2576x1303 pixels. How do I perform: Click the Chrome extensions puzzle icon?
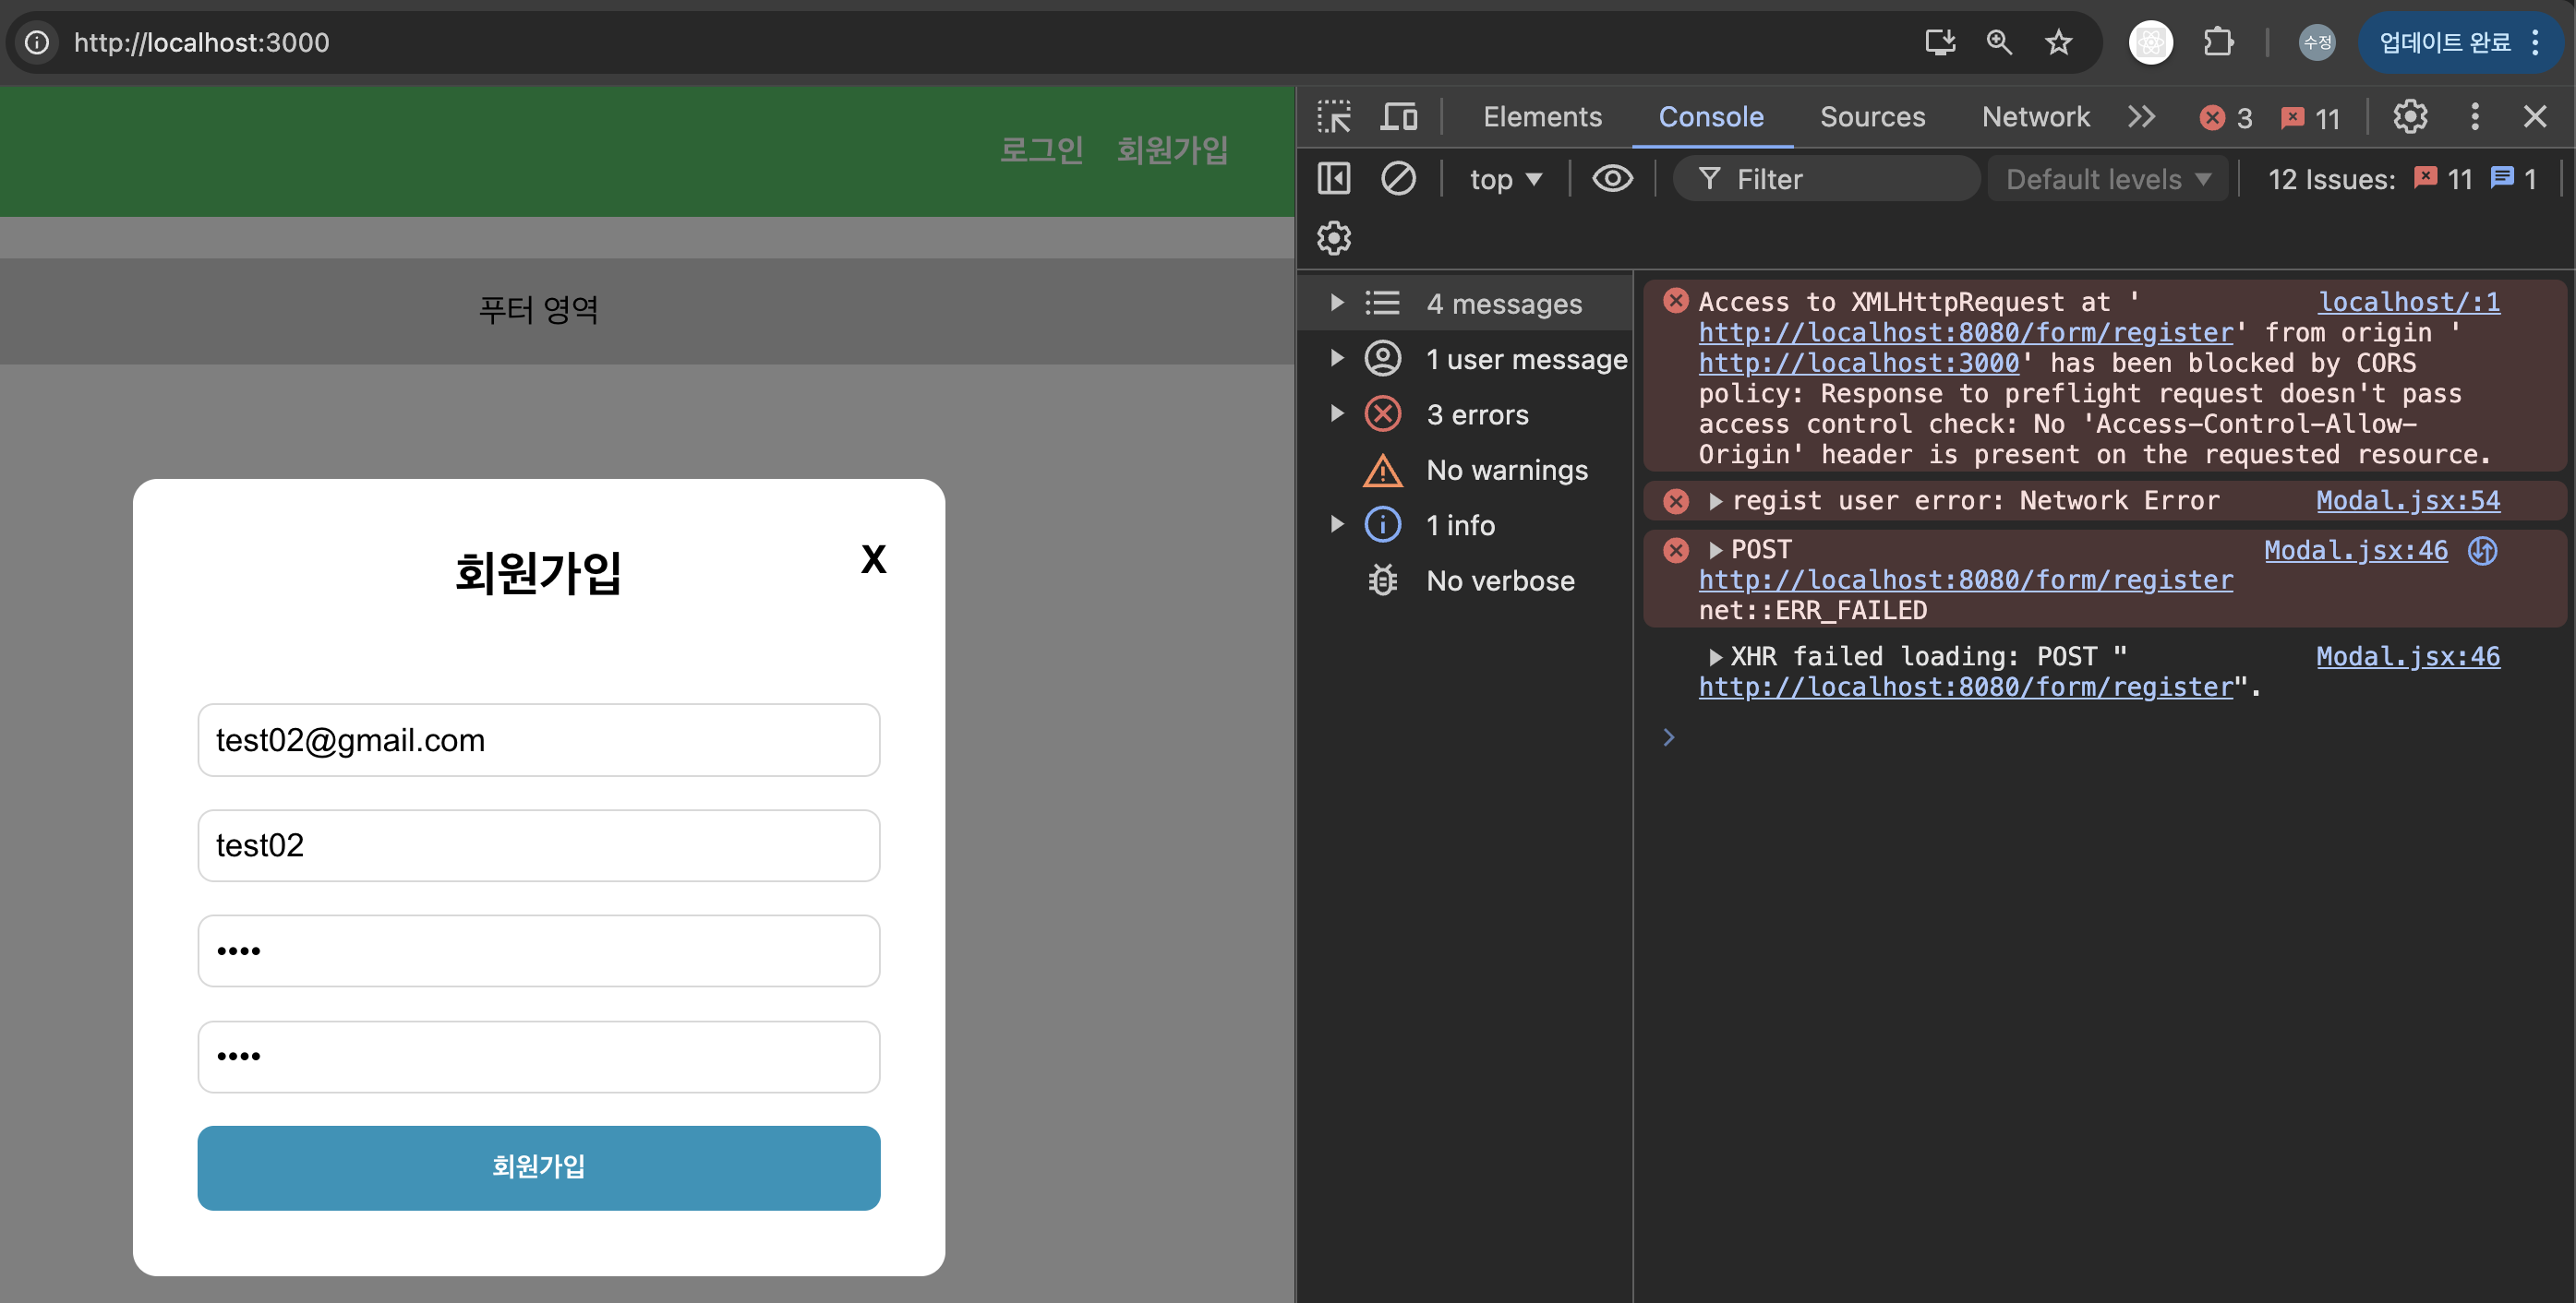[x=2218, y=42]
